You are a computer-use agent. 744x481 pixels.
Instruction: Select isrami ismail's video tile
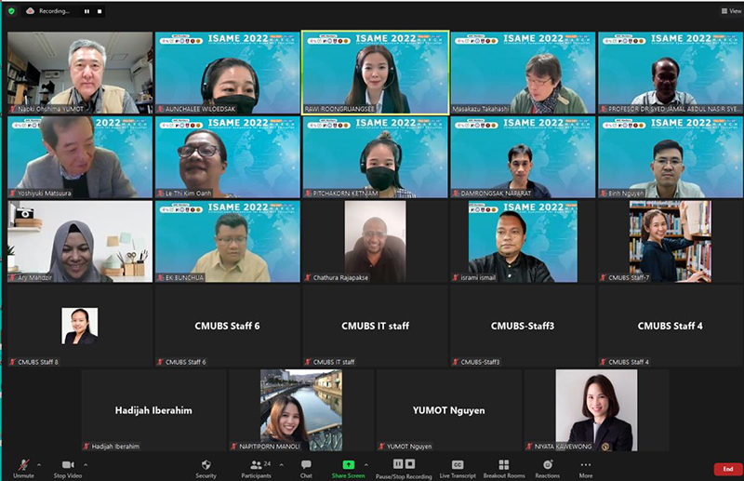(x=523, y=242)
